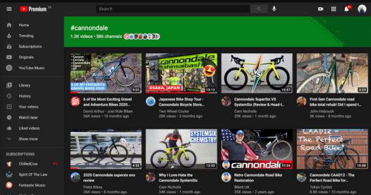Click the Trending flame icon
Screen dimensions: 371x195
pyautogui.click(x=9, y=36)
